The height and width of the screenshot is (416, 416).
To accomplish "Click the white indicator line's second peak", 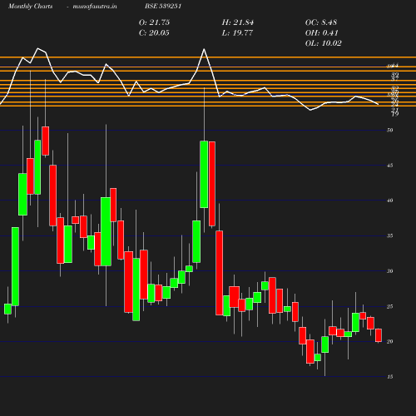I will (x=204, y=49).
